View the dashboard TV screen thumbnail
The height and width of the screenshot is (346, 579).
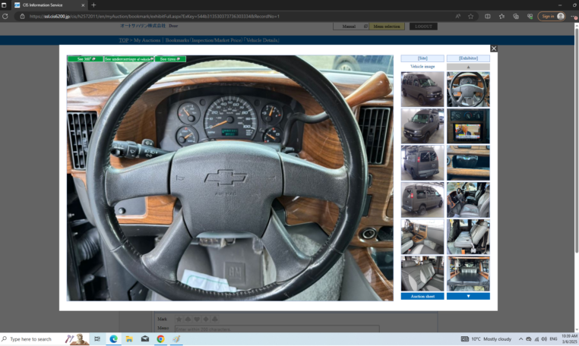pyautogui.click(x=468, y=126)
